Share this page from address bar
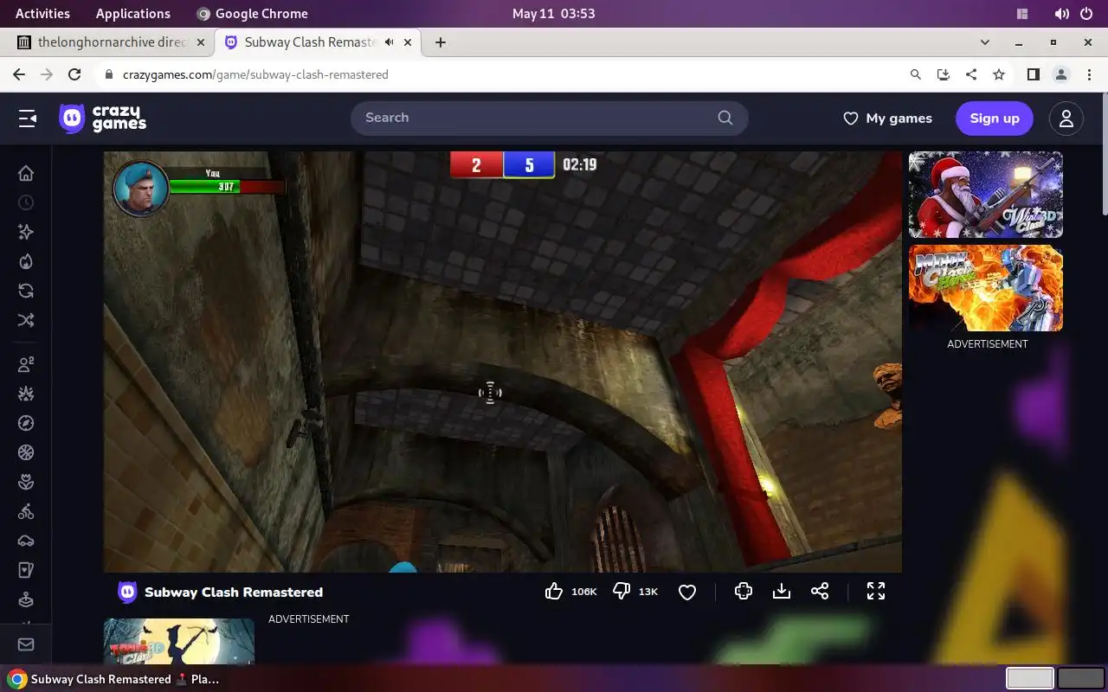The height and width of the screenshot is (692, 1108). [x=971, y=74]
